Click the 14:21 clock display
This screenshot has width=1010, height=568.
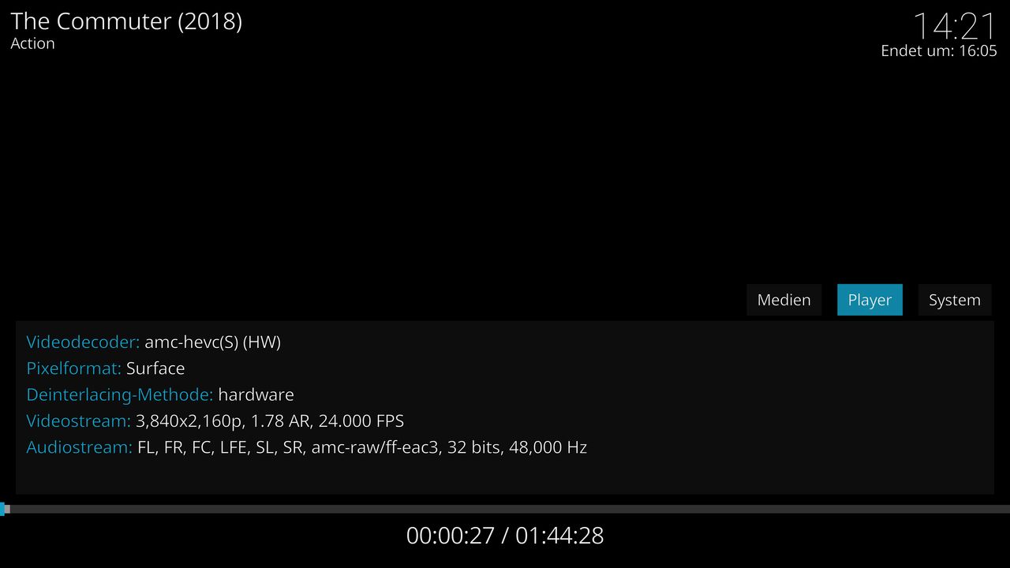(955, 26)
